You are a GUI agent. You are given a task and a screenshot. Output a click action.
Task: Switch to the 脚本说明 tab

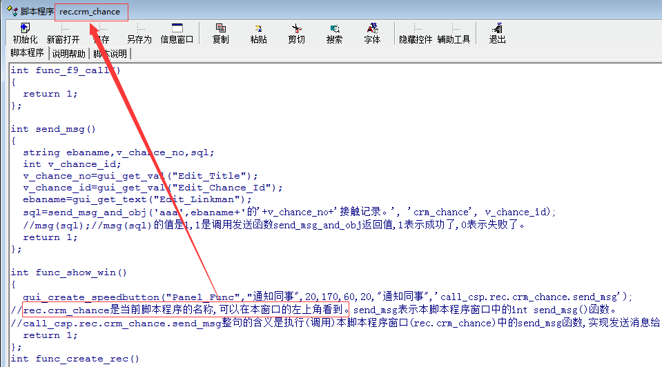[x=110, y=53]
